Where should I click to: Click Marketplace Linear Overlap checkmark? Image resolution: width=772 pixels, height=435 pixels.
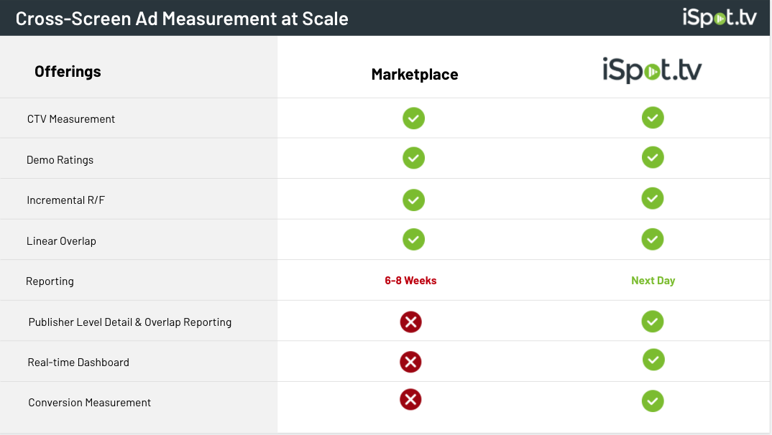tap(413, 239)
